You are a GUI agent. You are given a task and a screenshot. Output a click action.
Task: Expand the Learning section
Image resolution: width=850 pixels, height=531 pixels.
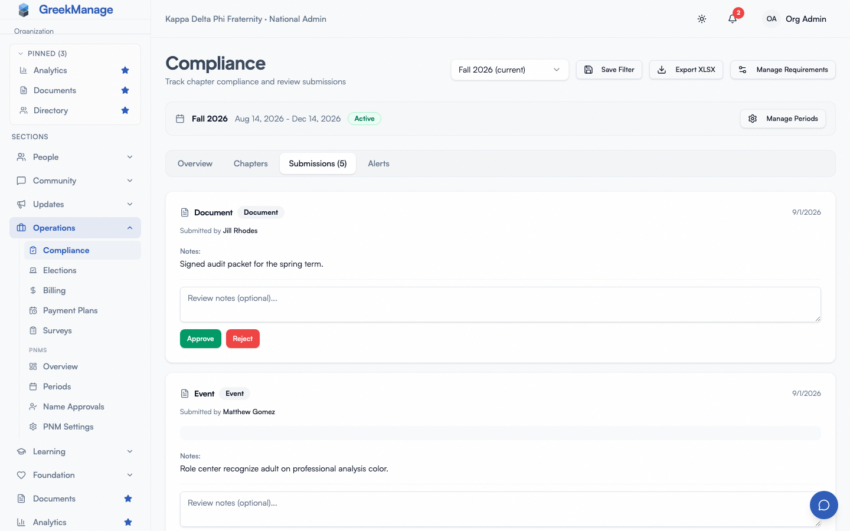[75, 451]
